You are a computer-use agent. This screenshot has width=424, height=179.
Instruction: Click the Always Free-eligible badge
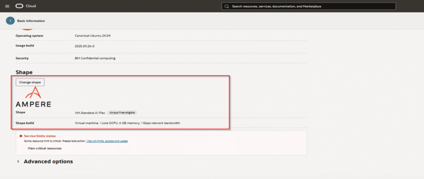122,112
